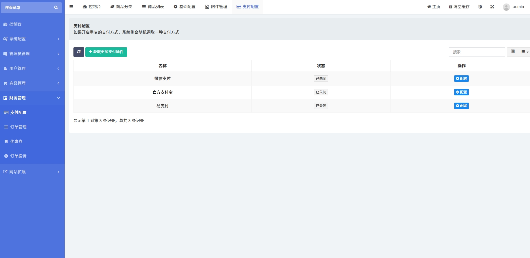This screenshot has width=530, height=258.
Task: Open the admin user menu
Action: tap(513, 7)
